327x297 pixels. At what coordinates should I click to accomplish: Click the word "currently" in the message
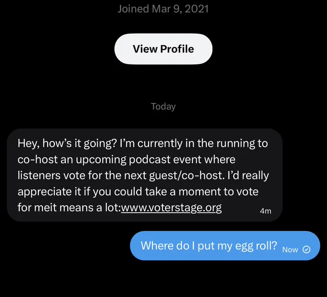pos(160,143)
